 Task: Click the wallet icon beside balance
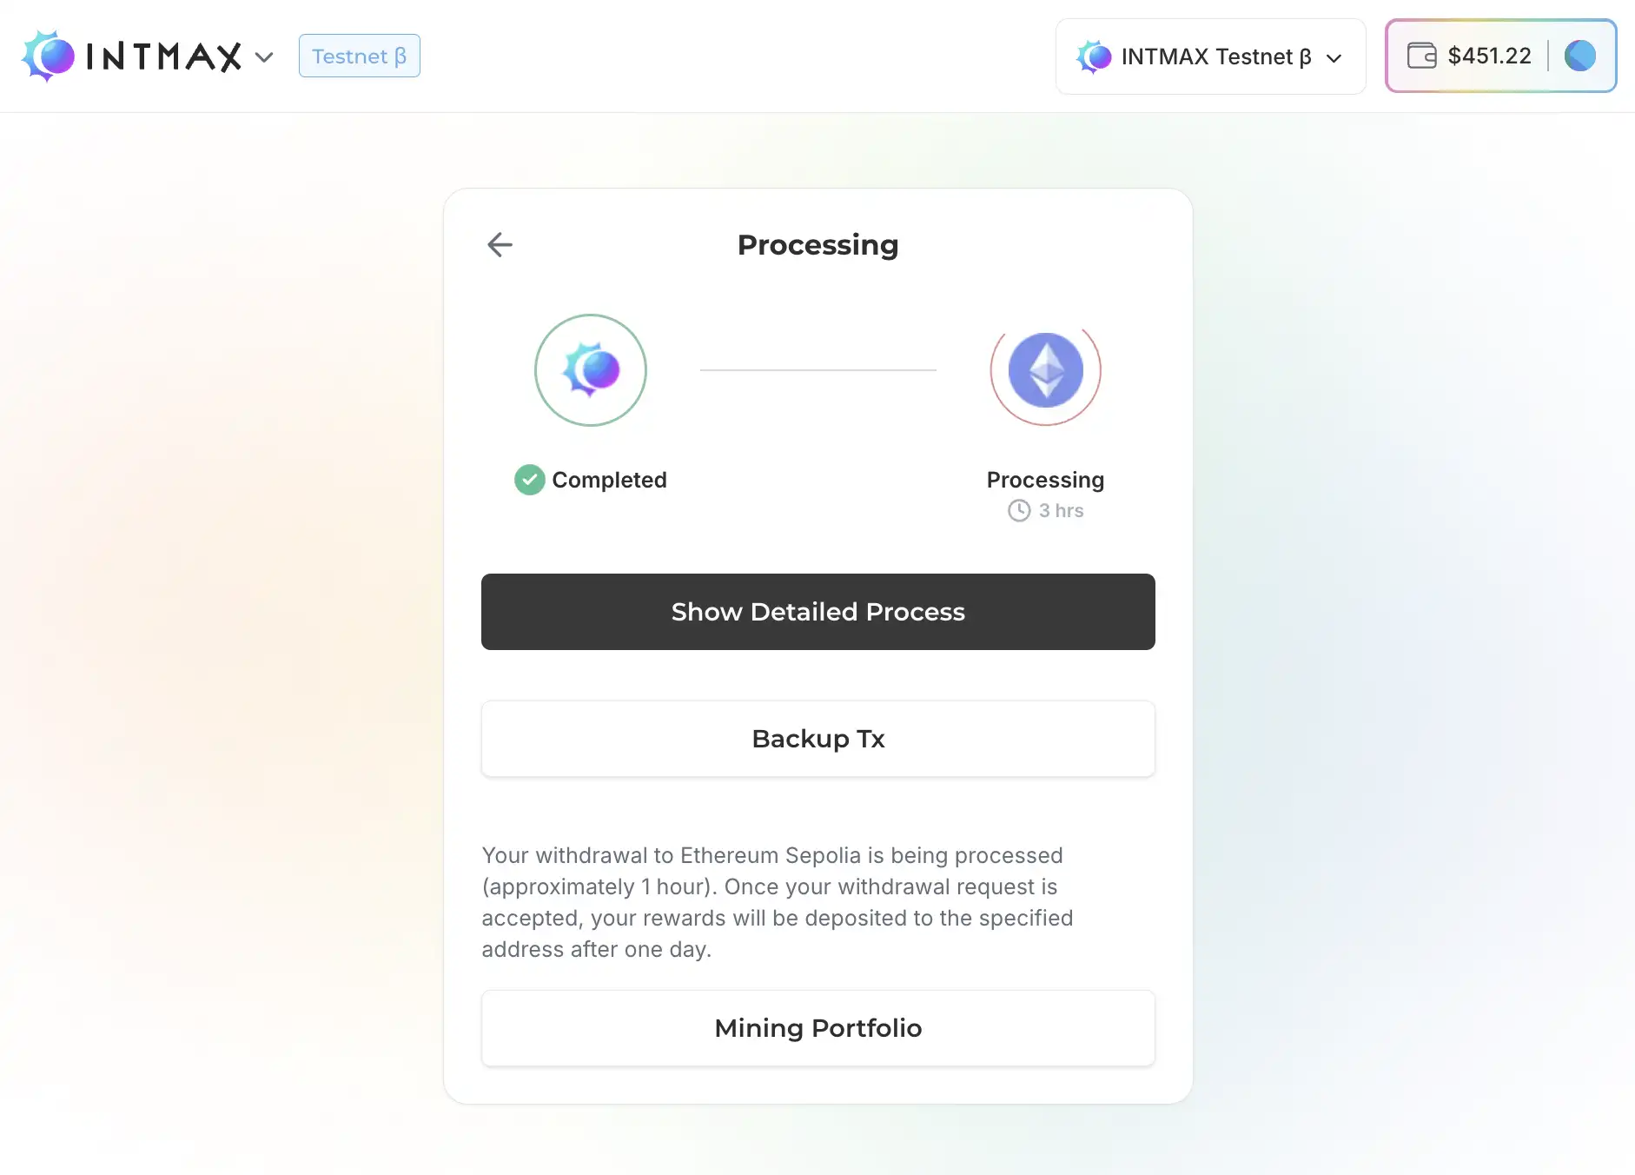click(1421, 56)
